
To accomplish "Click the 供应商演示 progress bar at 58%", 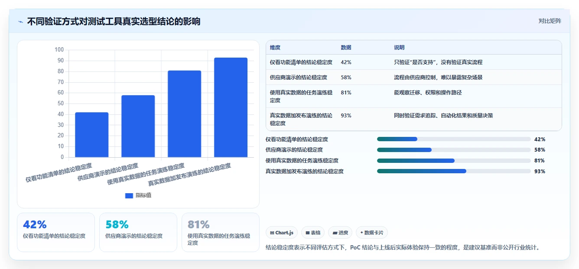I will point(454,150).
